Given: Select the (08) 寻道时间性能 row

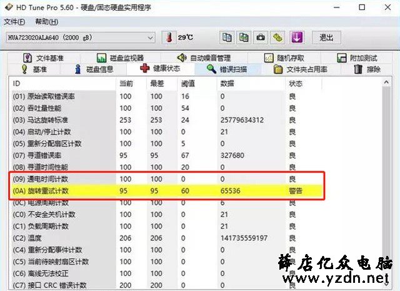Looking at the screenshot, I should (166, 167).
